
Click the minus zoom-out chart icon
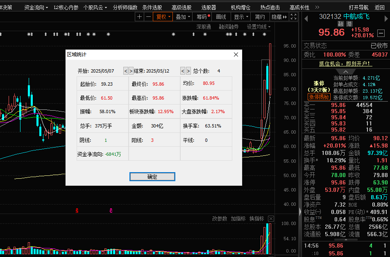coord(148,17)
